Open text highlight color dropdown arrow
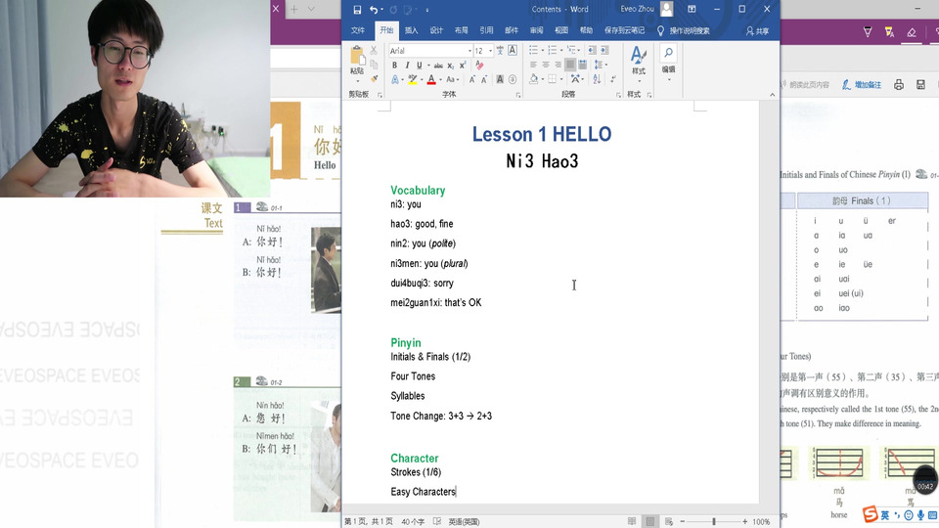This screenshot has width=939, height=528. pyautogui.click(x=422, y=79)
